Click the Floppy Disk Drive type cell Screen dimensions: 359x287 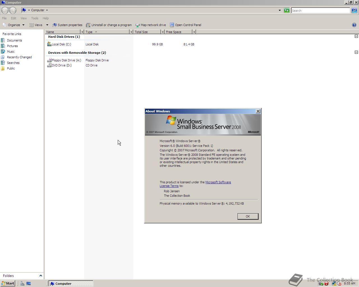click(x=97, y=60)
